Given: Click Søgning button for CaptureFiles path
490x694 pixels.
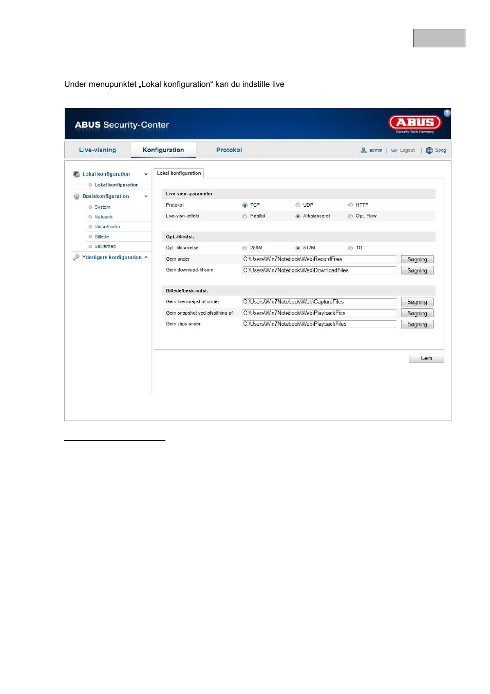Looking at the screenshot, I should tap(417, 302).
